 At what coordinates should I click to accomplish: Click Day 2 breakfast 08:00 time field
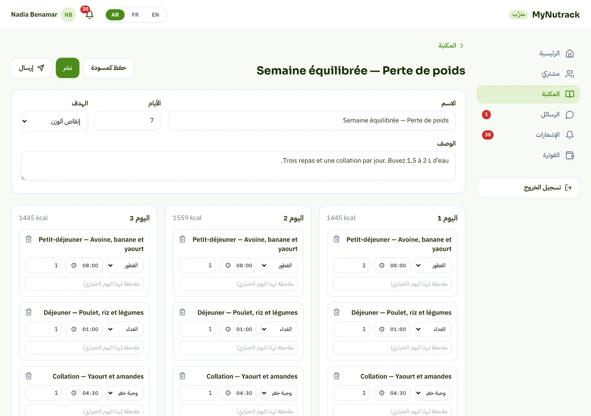pos(238,266)
